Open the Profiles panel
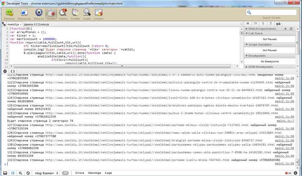302x176 pixels. point(75,14)
